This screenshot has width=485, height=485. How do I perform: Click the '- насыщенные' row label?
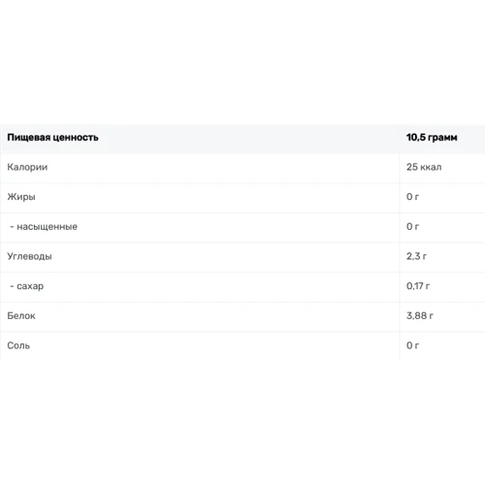tap(44, 227)
